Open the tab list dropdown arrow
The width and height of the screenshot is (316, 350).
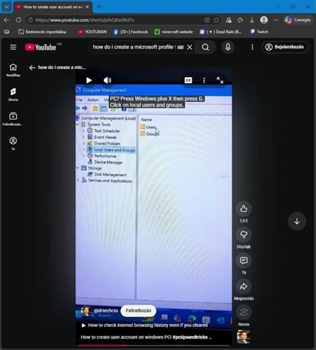(x=7, y=7)
